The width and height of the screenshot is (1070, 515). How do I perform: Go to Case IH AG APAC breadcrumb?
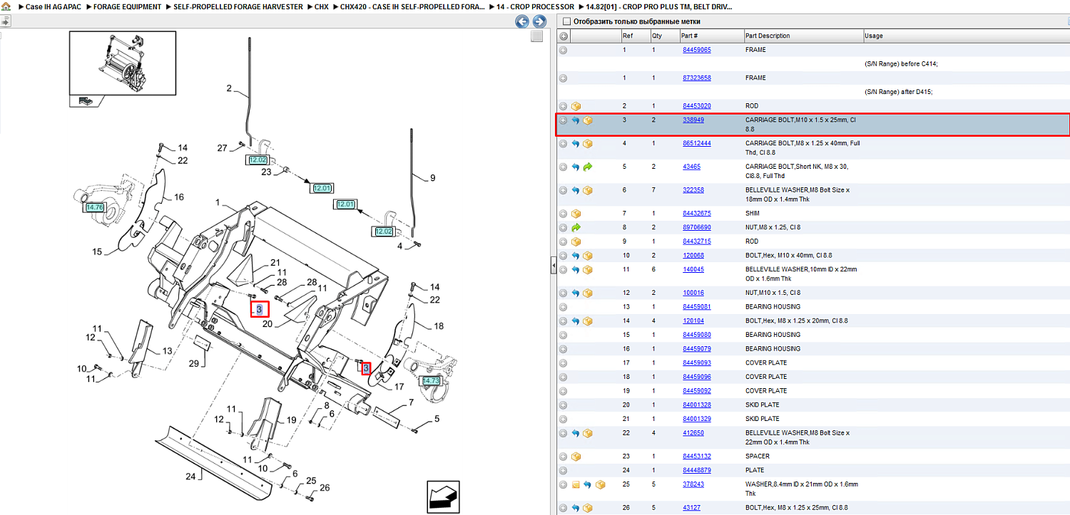pos(53,6)
